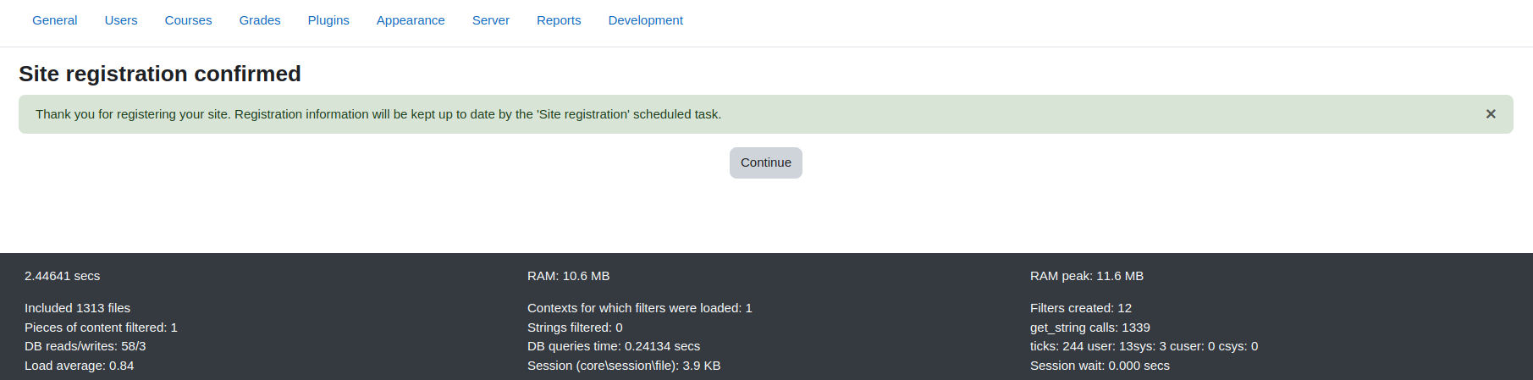Open the General admin tab
The height and width of the screenshot is (380, 1533).
point(55,20)
